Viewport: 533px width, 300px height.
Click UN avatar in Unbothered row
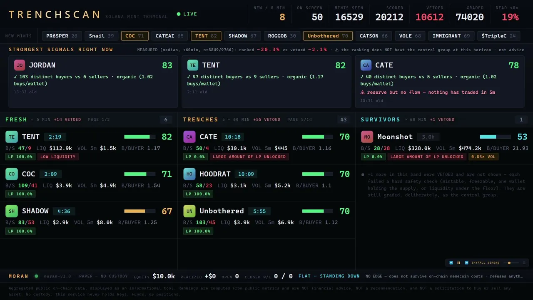pos(189,211)
